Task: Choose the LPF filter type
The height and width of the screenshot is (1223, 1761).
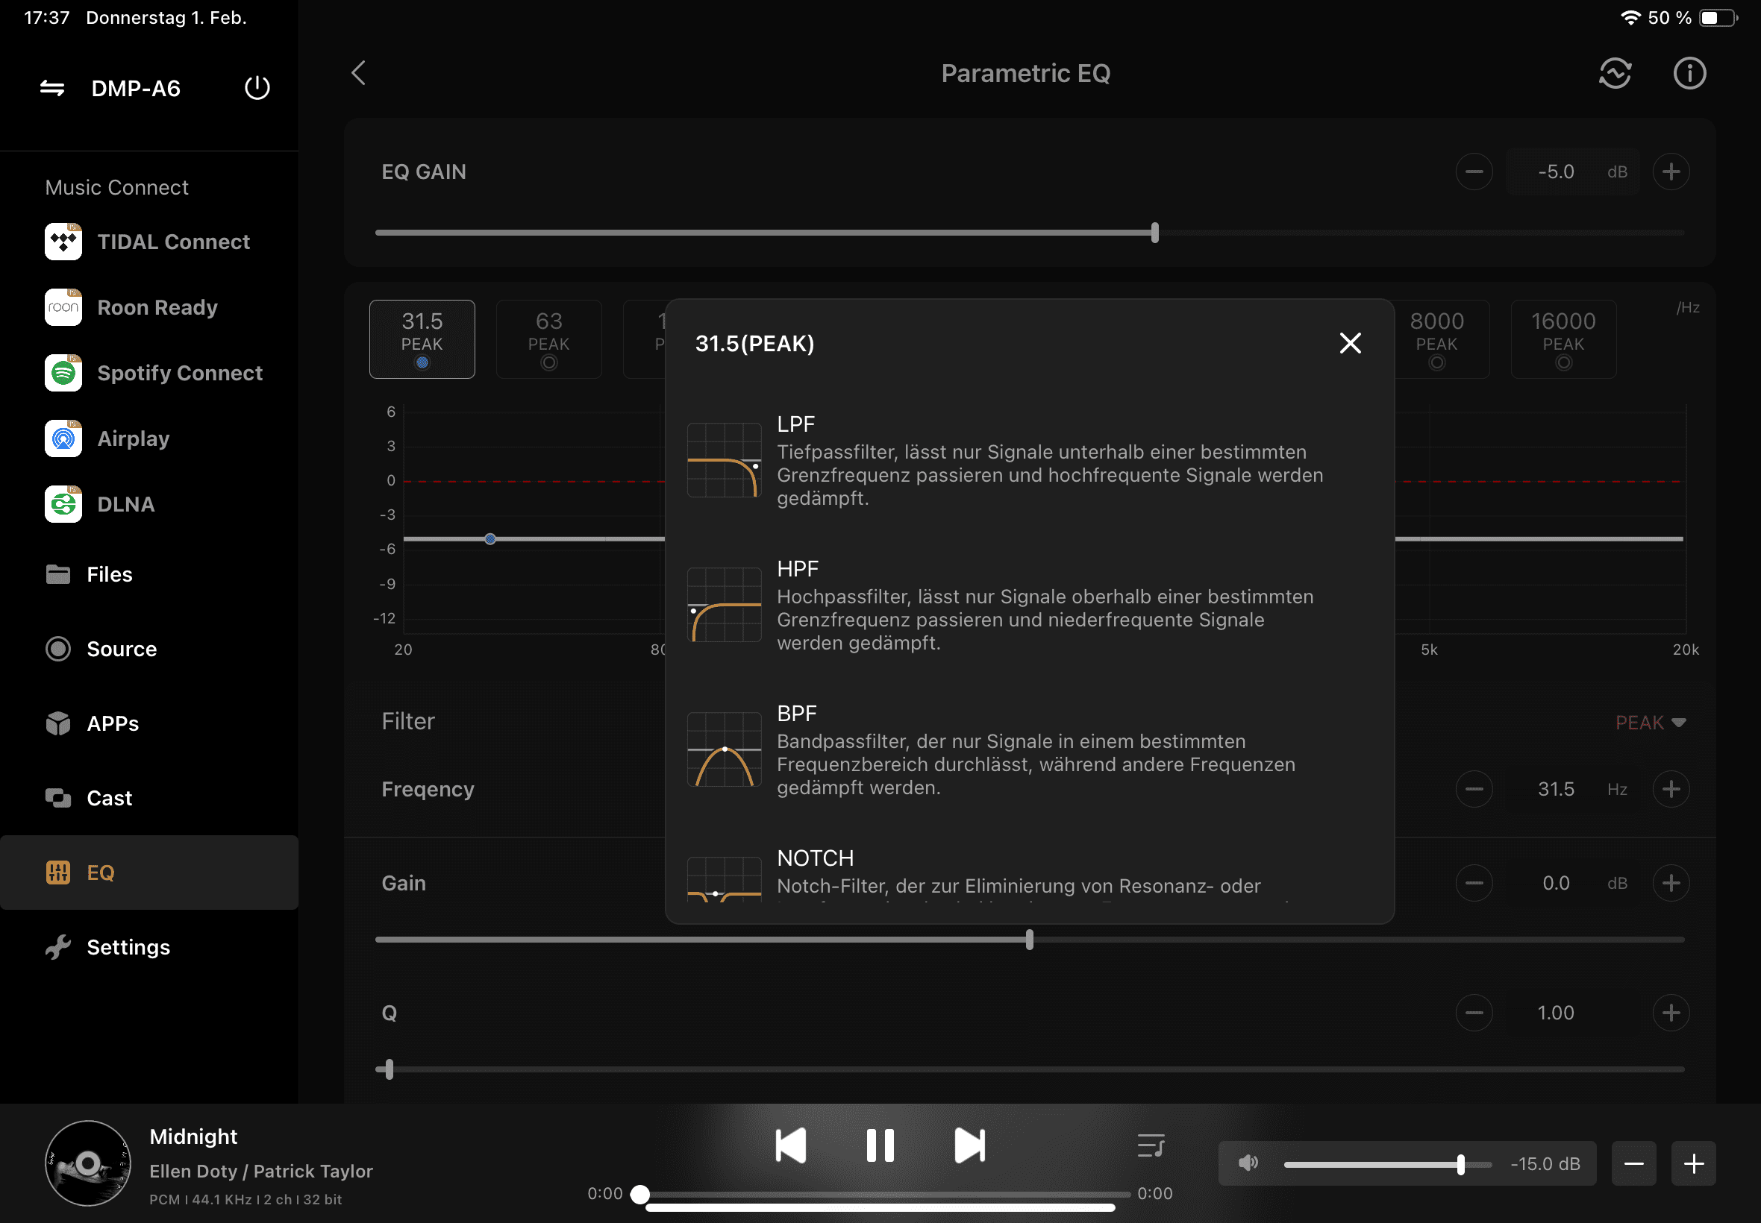Action: pos(1029,461)
